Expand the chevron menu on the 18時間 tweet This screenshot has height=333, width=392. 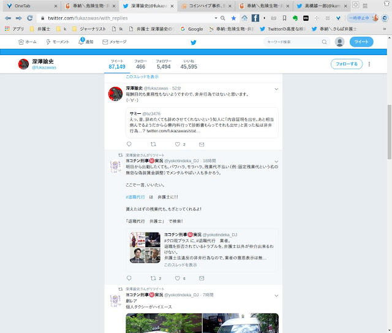click(x=276, y=162)
